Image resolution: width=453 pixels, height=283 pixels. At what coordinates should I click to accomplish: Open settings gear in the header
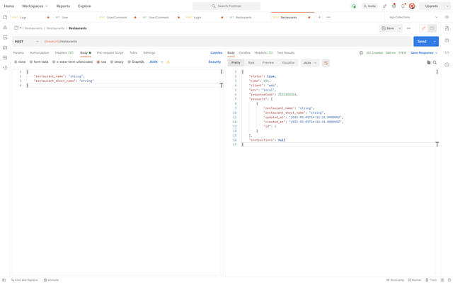click(394, 6)
